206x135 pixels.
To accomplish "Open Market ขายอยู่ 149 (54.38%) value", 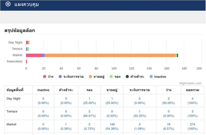I will 112,127.
